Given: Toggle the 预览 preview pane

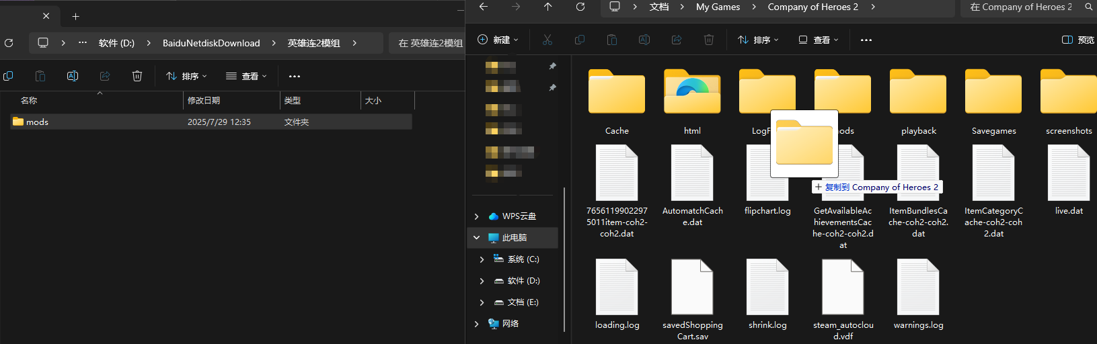Looking at the screenshot, I should (x=1077, y=40).
